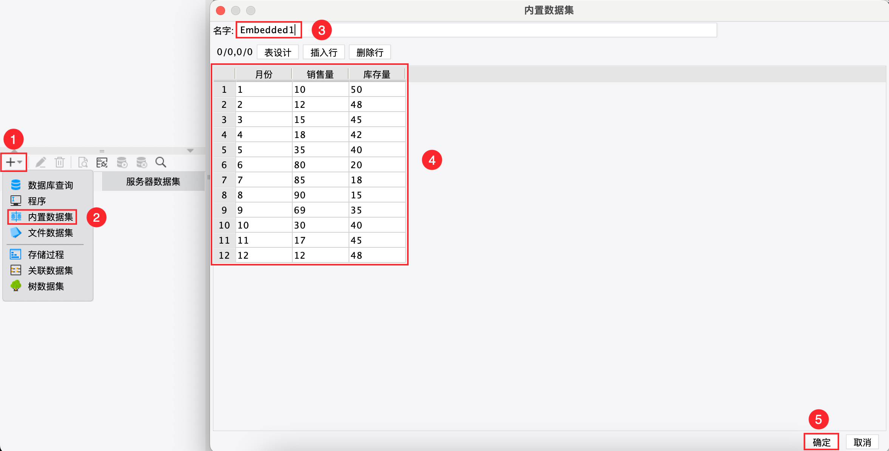This screenshot has width=889, height=451.
Task: Choose 存储过程 from dropdown list
Action: pyautogui.click(x=45, y=255)
